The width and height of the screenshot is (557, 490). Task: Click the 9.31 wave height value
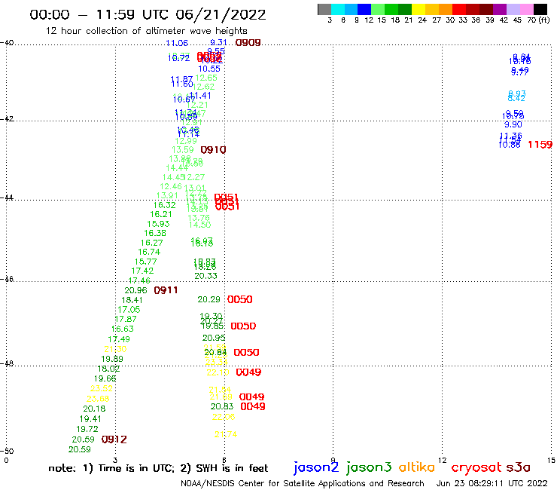tap(218, 43)
